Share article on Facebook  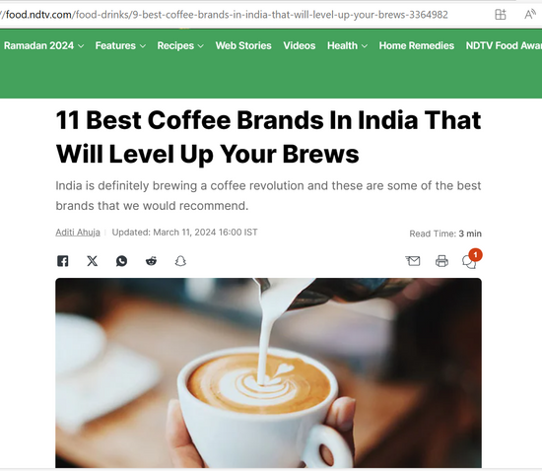coord(62,261)
